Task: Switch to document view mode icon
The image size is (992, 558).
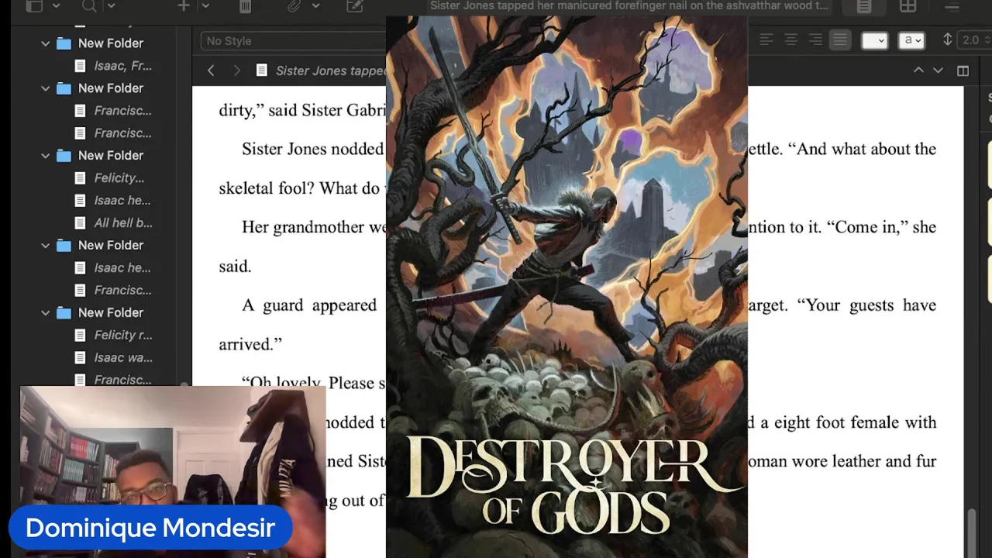Action: (864, 6)
